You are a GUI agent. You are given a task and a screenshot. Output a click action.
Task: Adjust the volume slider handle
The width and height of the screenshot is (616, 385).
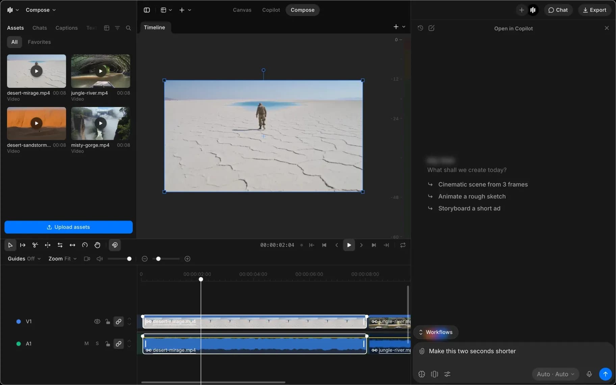(129, 259)
